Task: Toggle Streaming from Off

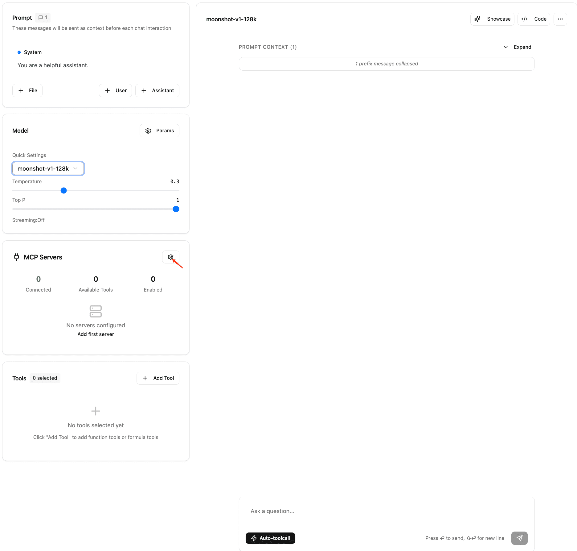Action: pos(28,220)
